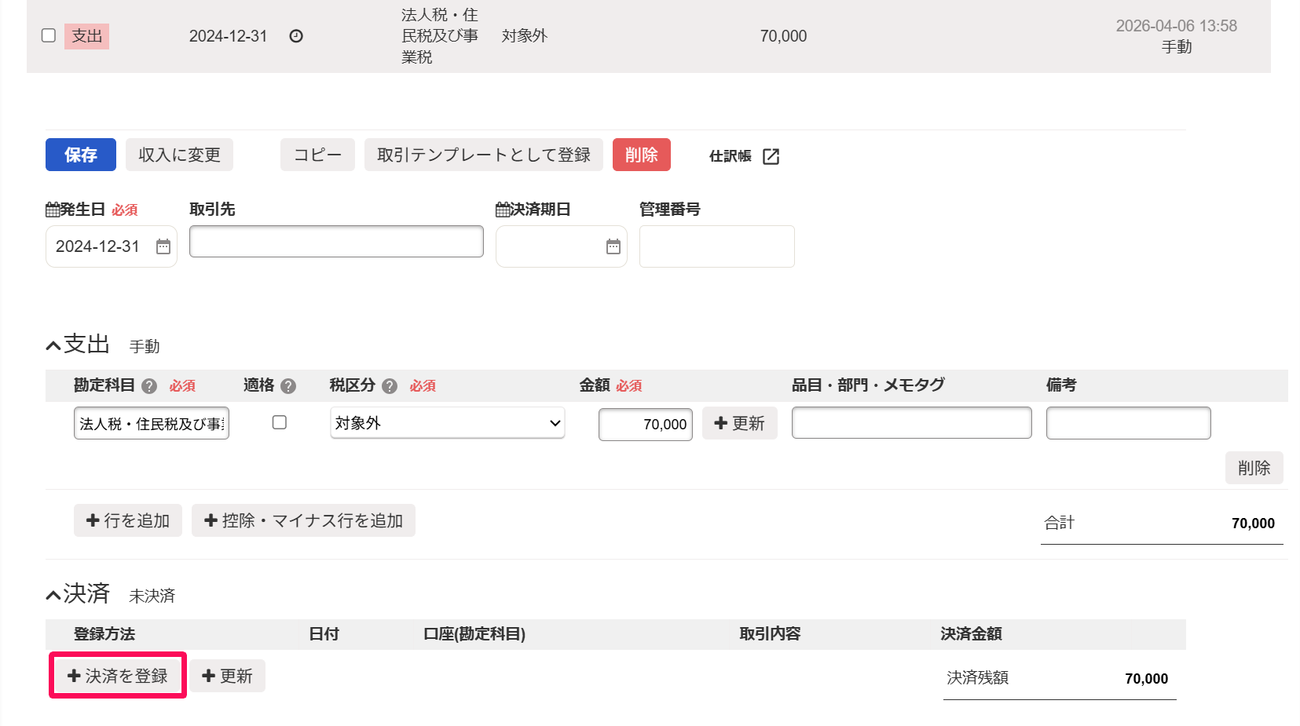The height and width of the screenshot is (726, 1300).
Task: Click 更新 button next to amount field
Action: (x=740, y=423)
